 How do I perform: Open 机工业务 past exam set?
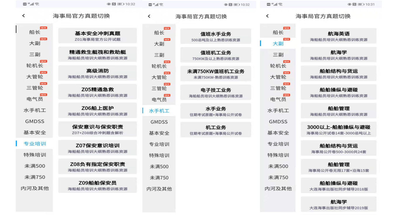point(216,130)
